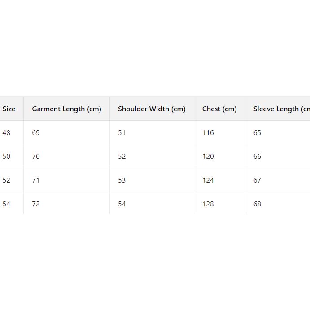The image size is (310, 310).
Task: Select sleeve length value 67
Action: [257, 180]
